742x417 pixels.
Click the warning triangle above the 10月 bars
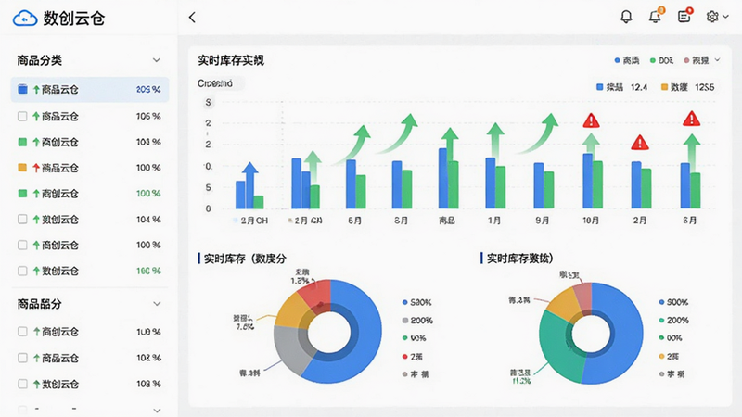click(x=591, y=120)
